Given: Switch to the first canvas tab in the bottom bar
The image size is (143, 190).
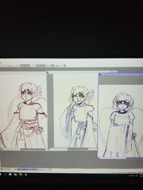Looking at the screenshot, I should [9, 169].
